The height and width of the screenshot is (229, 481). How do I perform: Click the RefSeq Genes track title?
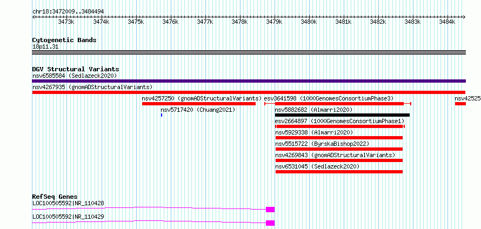55,197
